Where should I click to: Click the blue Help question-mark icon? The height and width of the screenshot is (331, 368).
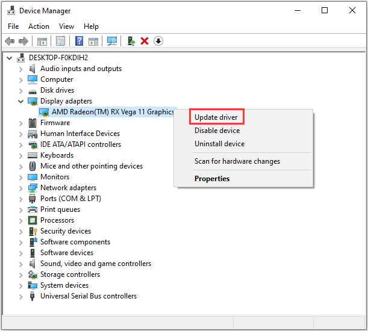pos(79,41)
